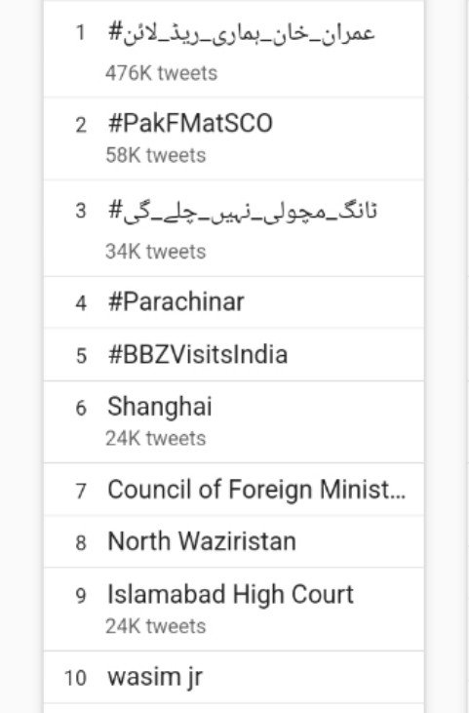Open the top Urdu hashtag trend about Imran Khan
The image size is (469, 713).
234,49
